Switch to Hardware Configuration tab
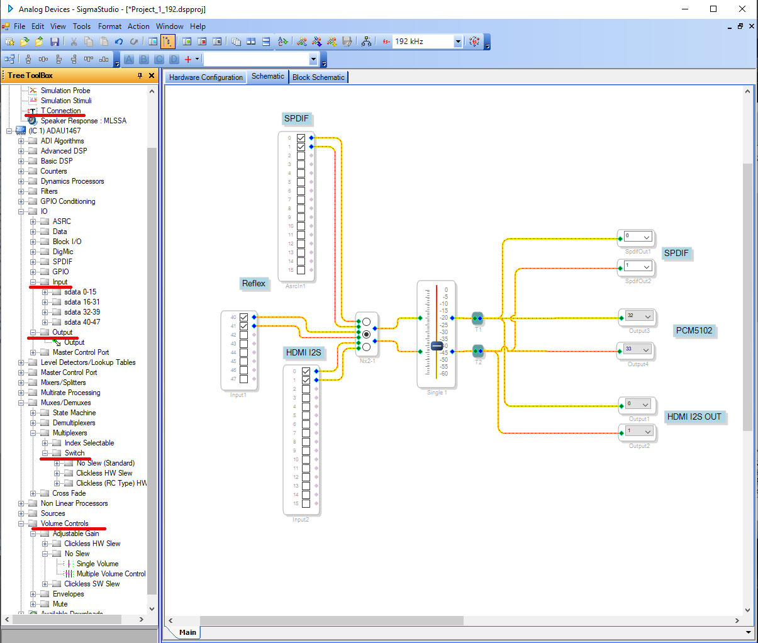The height and width of the screenshot is (643, 758). 206,77
